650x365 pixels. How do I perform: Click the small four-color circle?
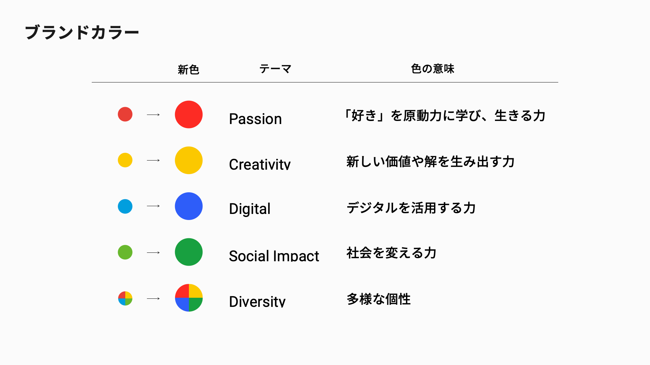pyautogui.click(x=125, y=298)
